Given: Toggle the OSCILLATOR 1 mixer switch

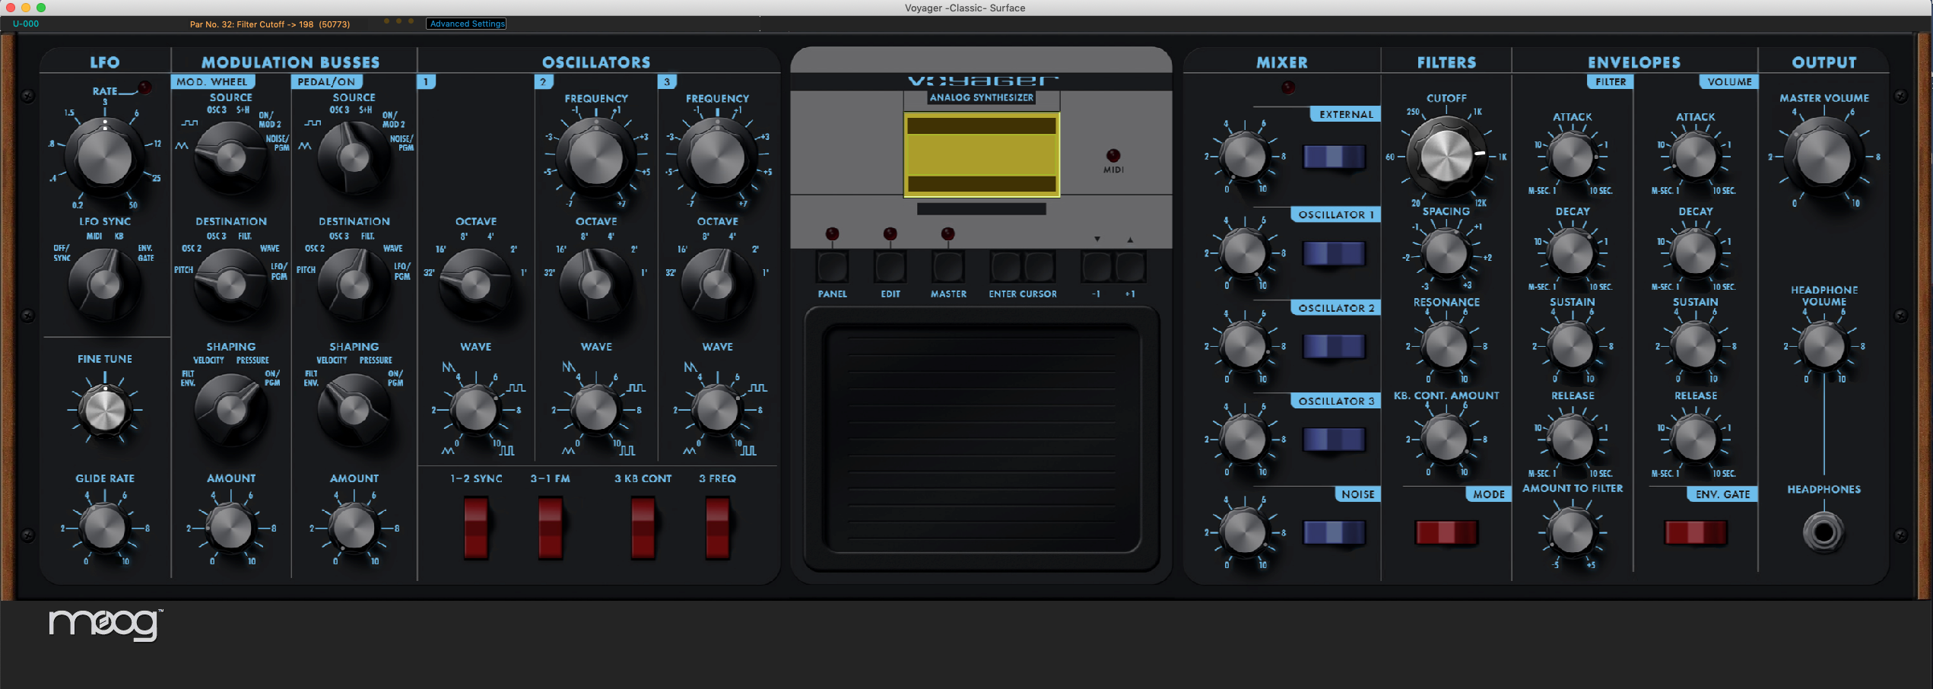Looking at the screenshot, I should tap(1335, 253).
